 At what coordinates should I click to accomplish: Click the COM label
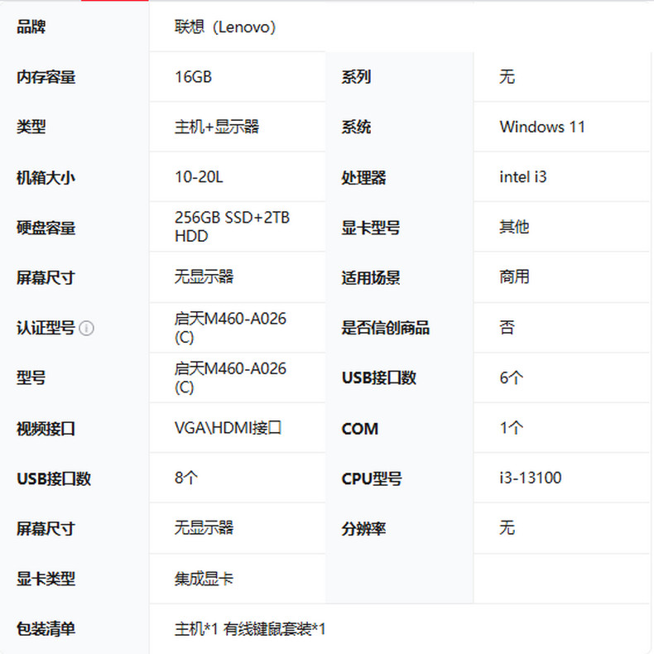(x=360, y=429)
